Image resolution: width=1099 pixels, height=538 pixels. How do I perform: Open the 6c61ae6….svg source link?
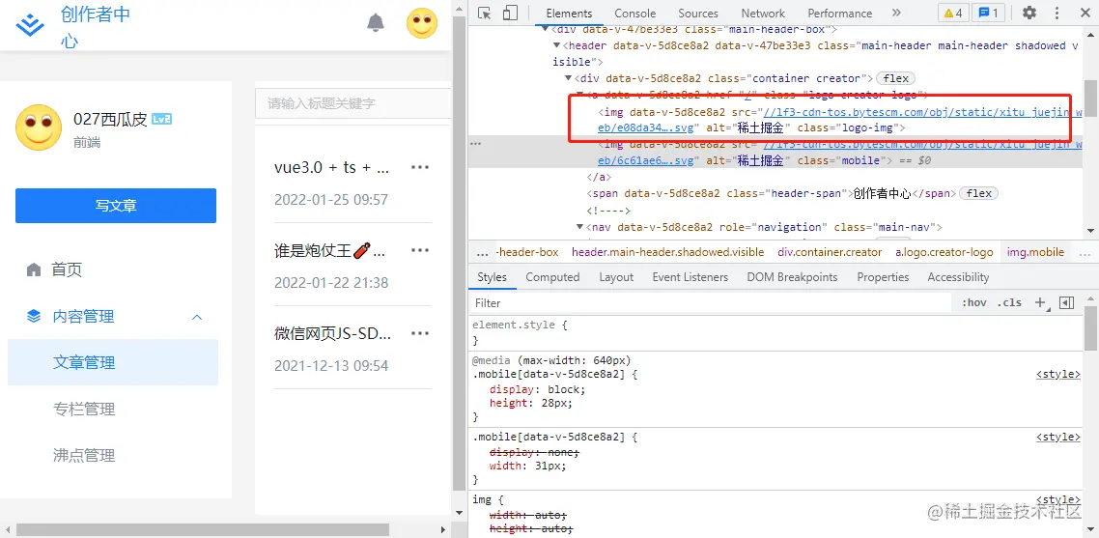coord(645,160)
